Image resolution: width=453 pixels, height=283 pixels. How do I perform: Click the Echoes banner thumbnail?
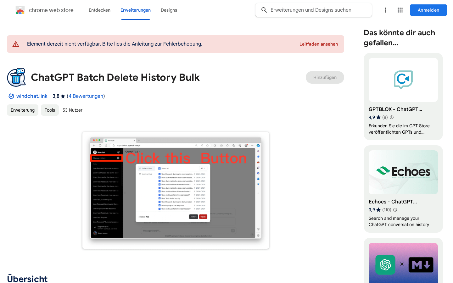coord(403,172)
